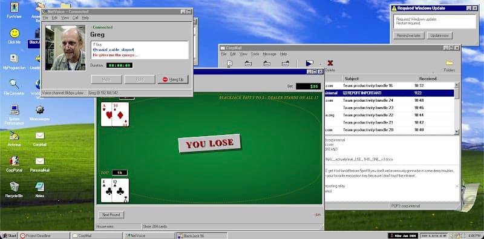Click email list scrollbar up arrow
The width and height of the screenshot is (484, 239).
[457, 85]
